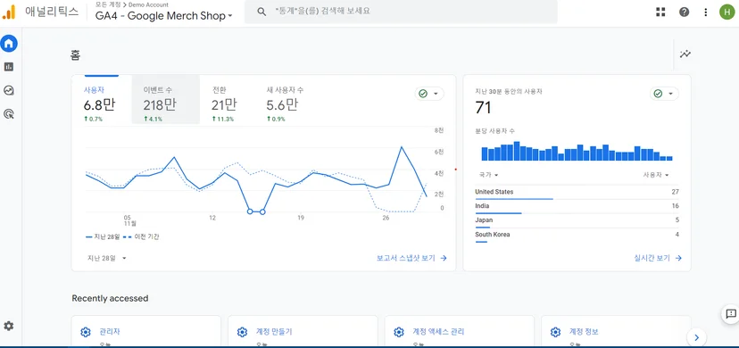Image resolution: width=739 pixels, height=348 pixels.
Task: Click the gear icon on 관리자 card
Action: 86,332
